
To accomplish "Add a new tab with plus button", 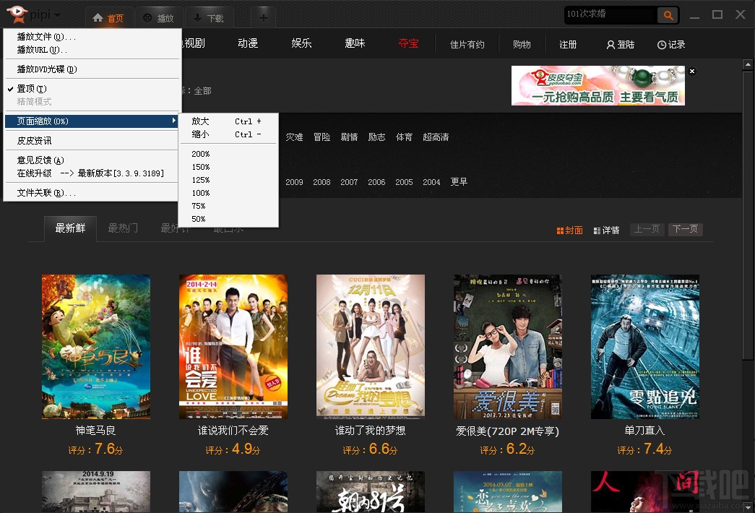I will (x=264, y=18).
